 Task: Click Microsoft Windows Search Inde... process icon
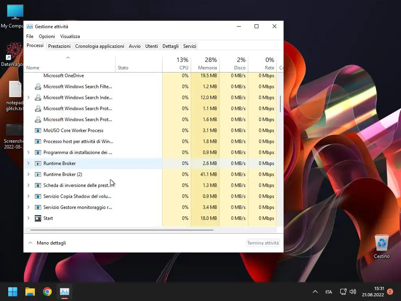pyautogui.click(x=38, y=98)
